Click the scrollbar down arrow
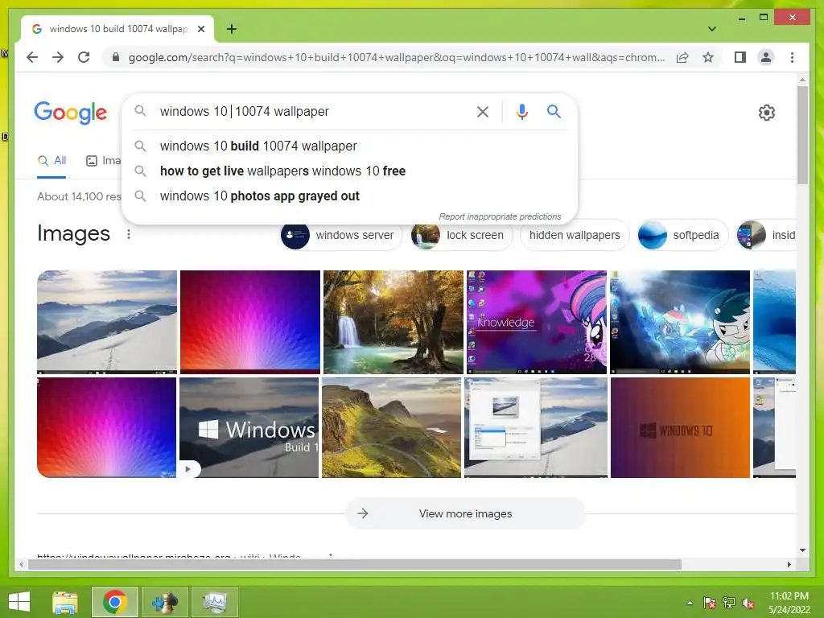Viewport: 824px width, 618px height. tap(802, 550)
